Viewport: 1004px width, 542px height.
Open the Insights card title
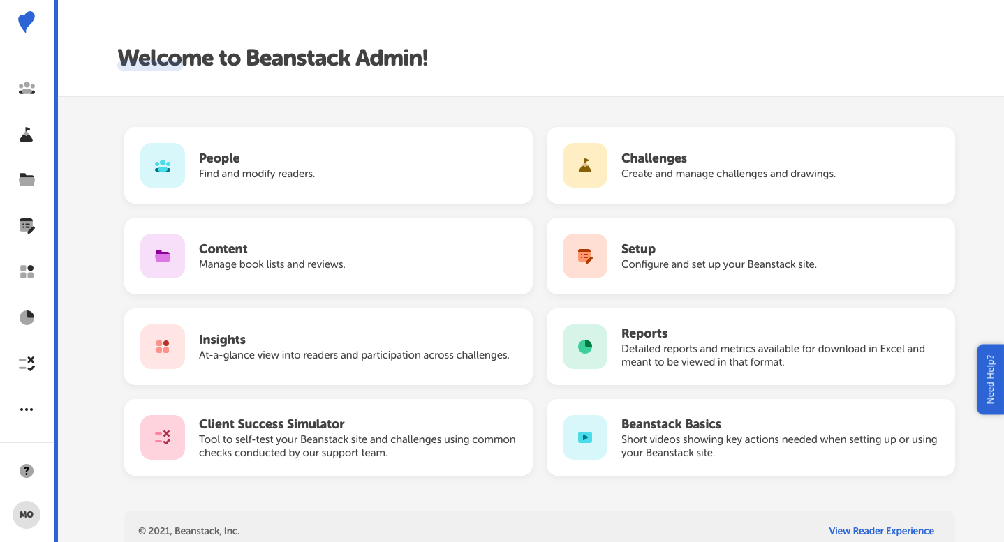222,340
